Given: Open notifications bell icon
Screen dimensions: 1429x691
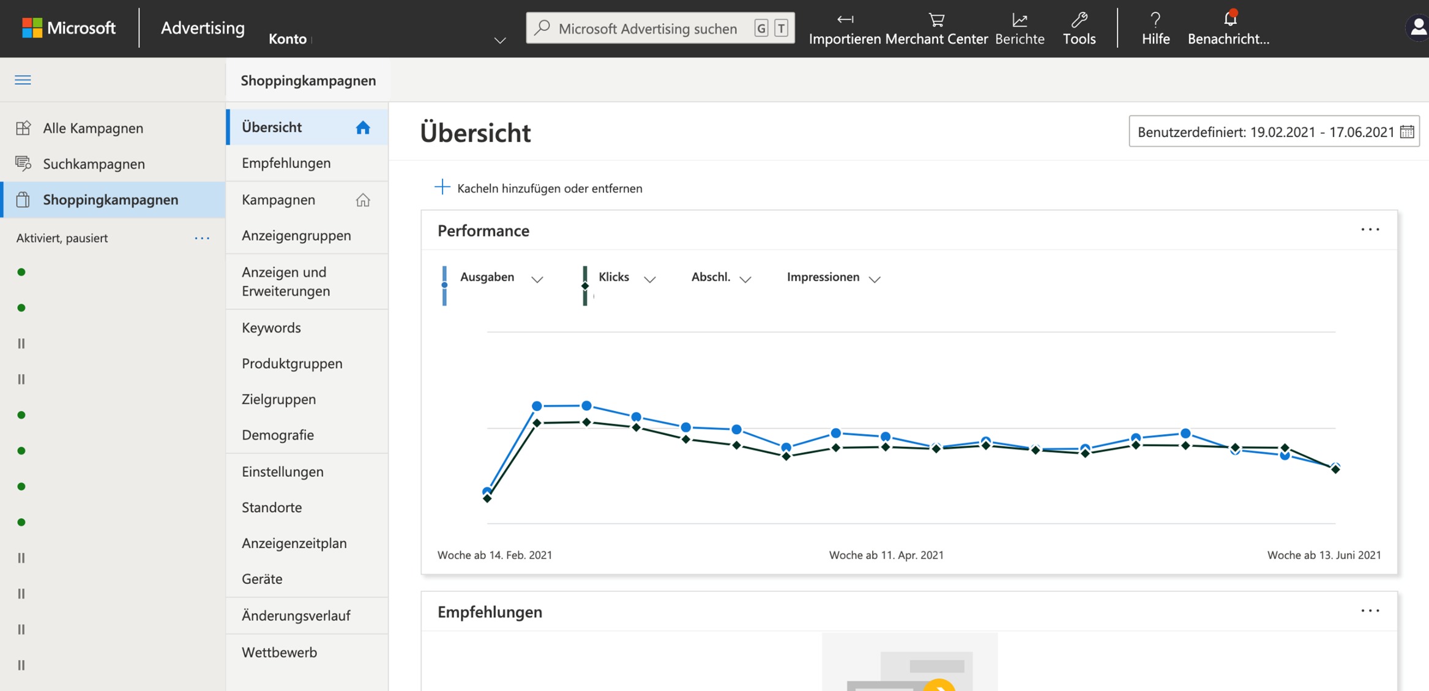Looking at the screenshot, I should pos(1230,18).
